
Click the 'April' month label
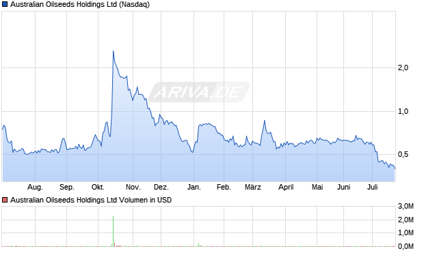tap(286, 187)
